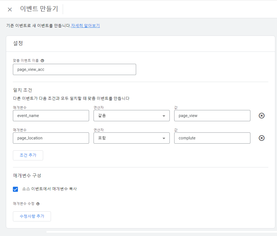Click the arrow in the 같음 dropdown
The height and width of the screenshot is (236, 277).
pos(164,116)
